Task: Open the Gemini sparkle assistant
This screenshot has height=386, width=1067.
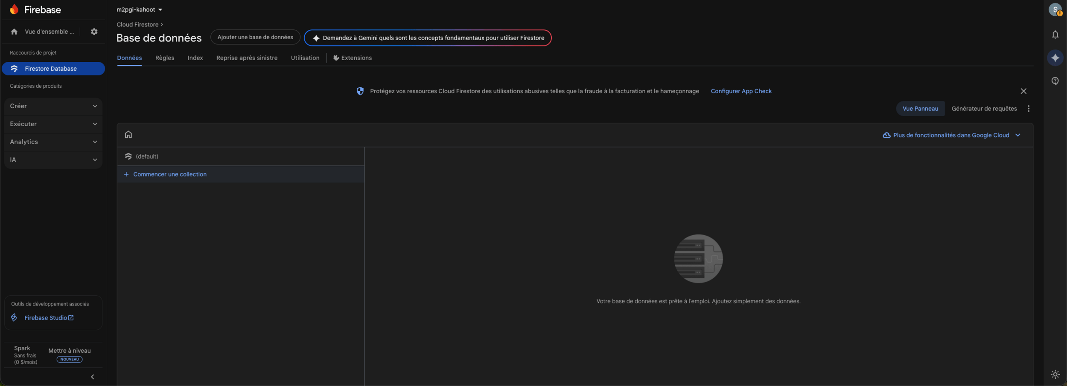Action: point(1055,58)
